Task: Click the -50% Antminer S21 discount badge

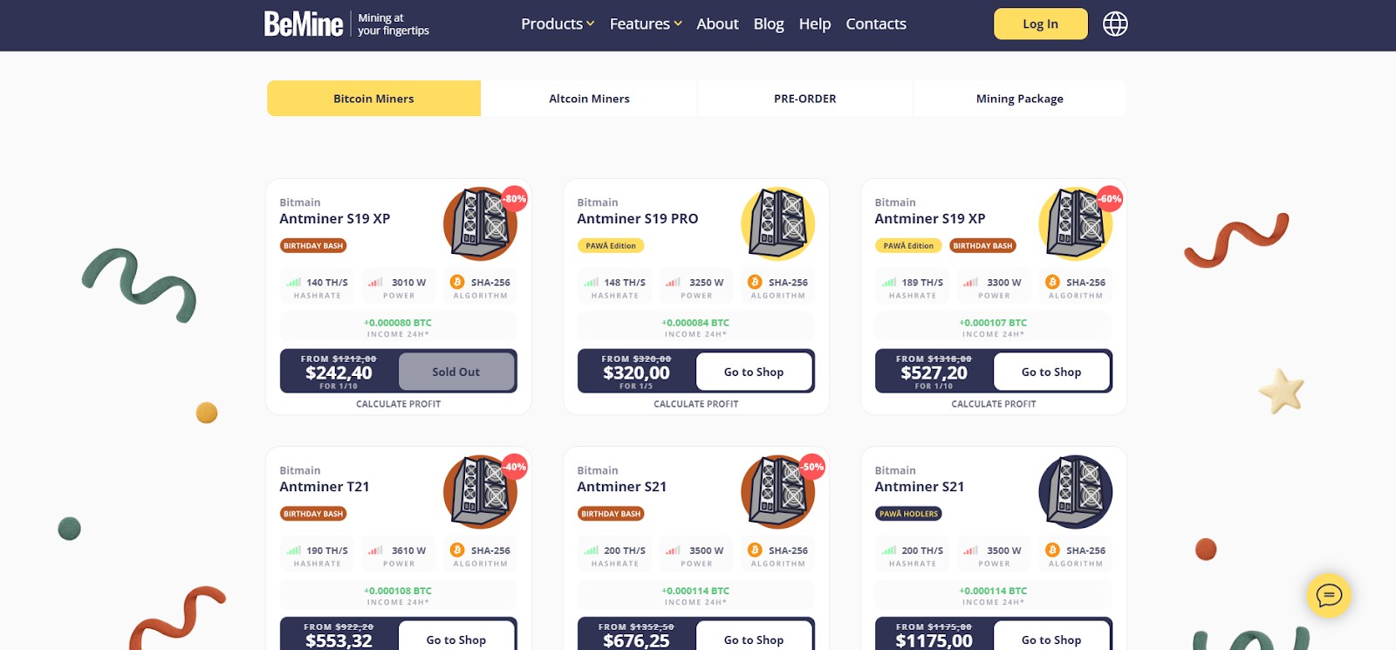Action: click(x=812, y=467)
